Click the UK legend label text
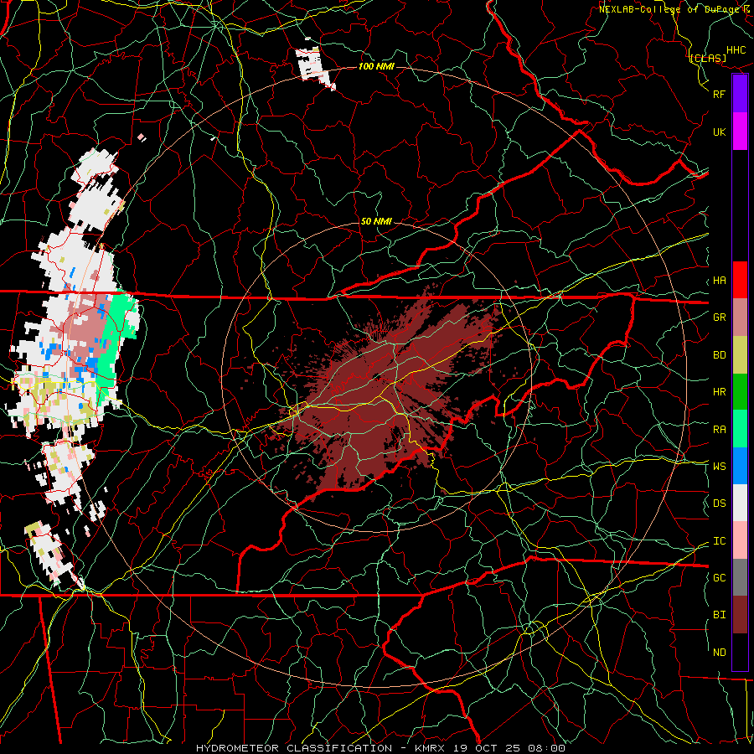 (x=720, y=132)
